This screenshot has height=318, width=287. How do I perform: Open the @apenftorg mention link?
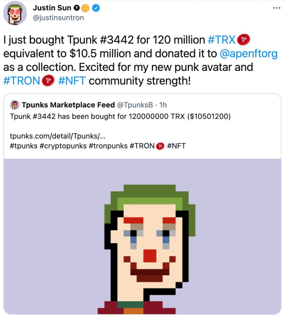[249, 53]
